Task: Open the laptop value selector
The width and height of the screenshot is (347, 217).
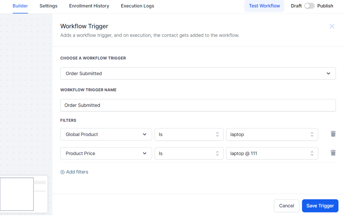Action: [272, 135]
